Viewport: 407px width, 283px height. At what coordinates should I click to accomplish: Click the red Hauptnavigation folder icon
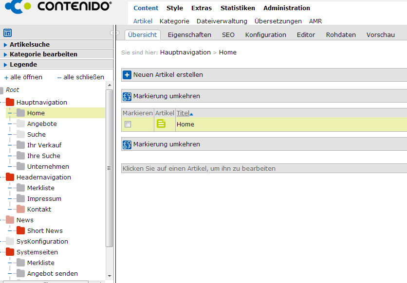[10, 102]
